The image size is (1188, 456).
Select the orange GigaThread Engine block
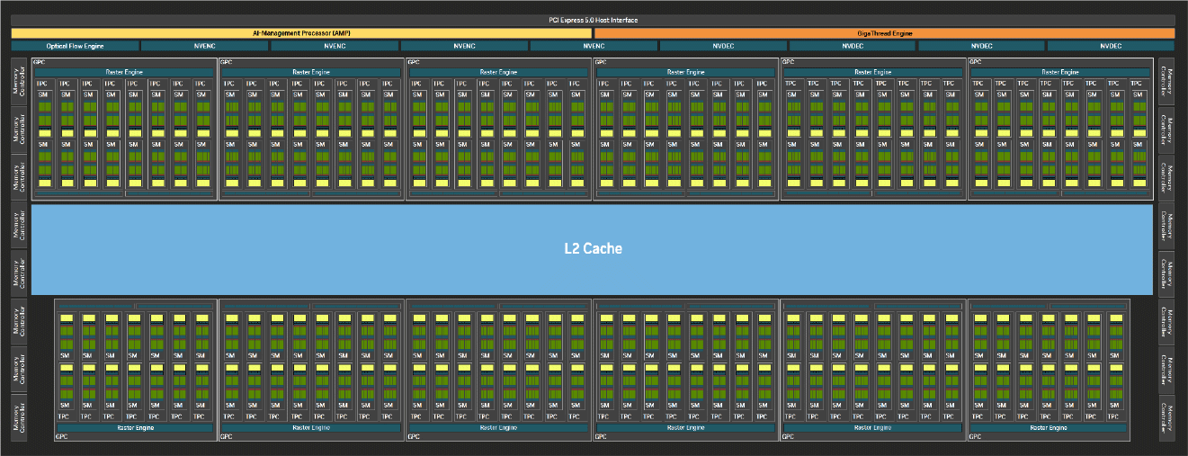883,33
